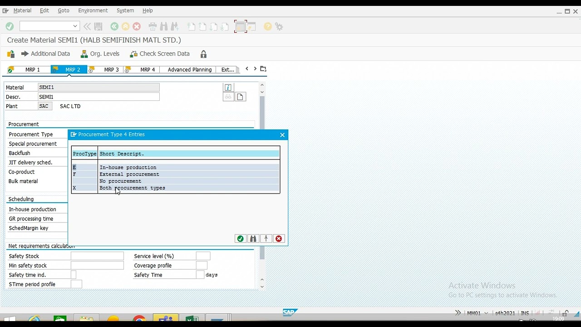Viewport: 581px width, 327px height.
Task: Click the green Back arrow icon
Action: [114, 27]
